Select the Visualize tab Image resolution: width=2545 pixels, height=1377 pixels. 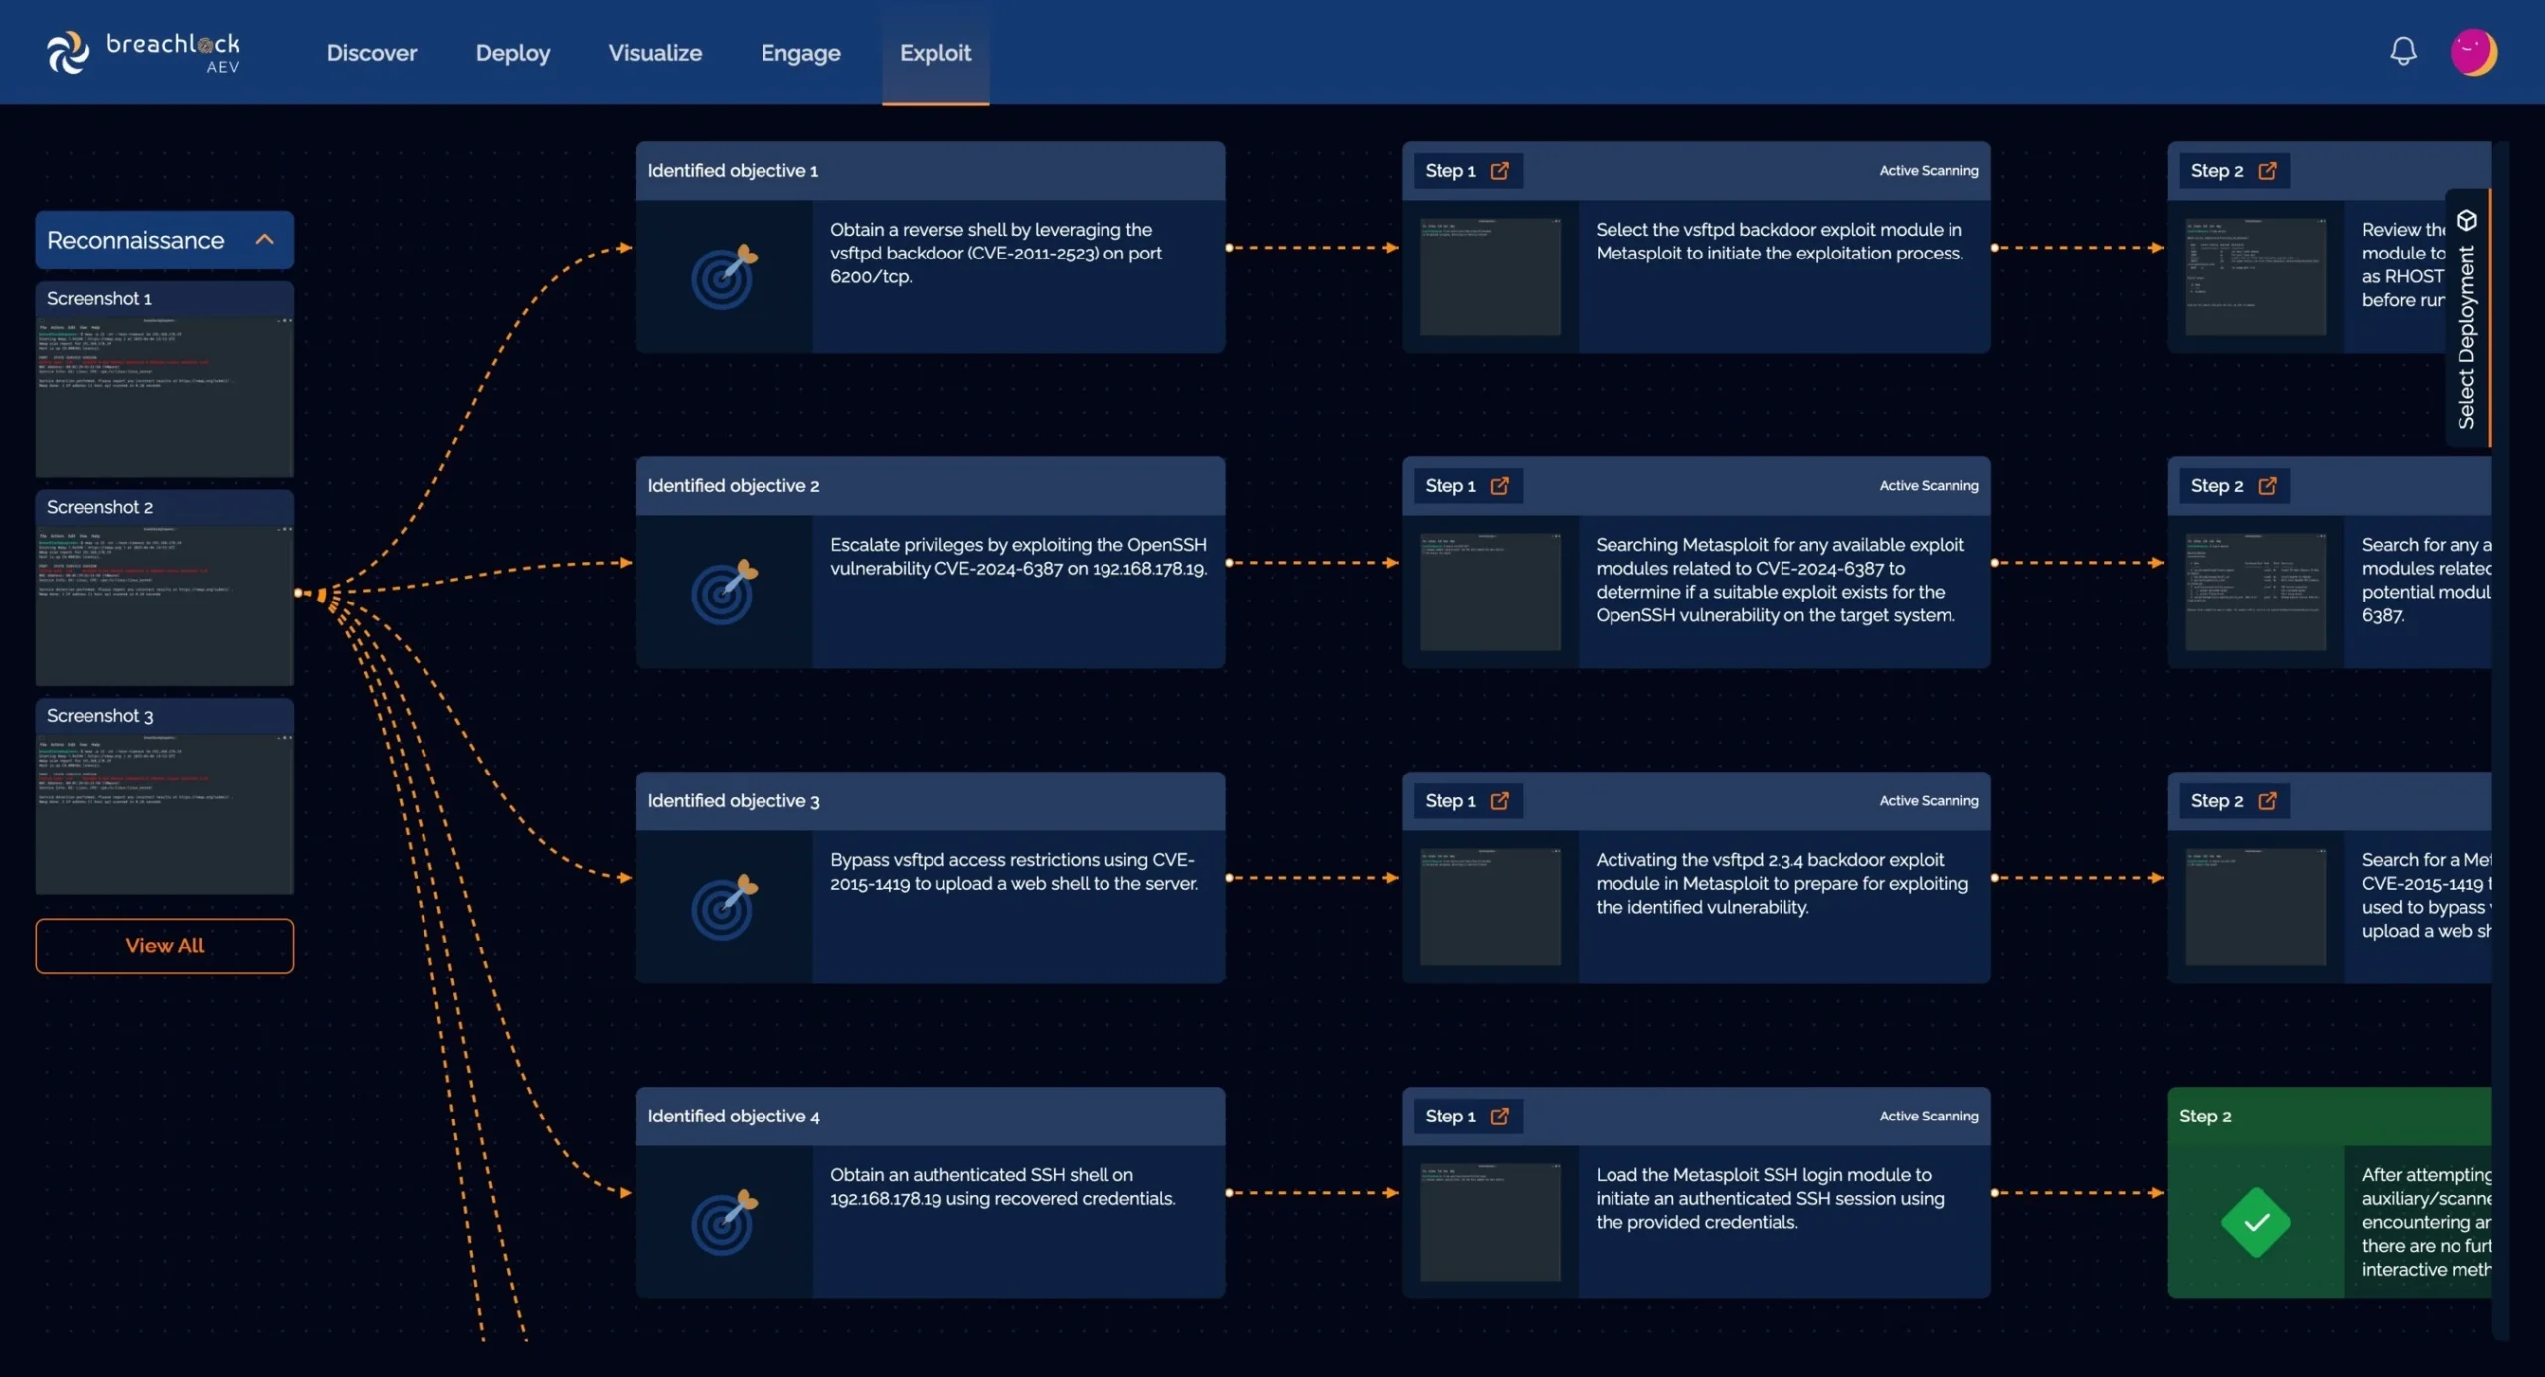tap(655, 52)
